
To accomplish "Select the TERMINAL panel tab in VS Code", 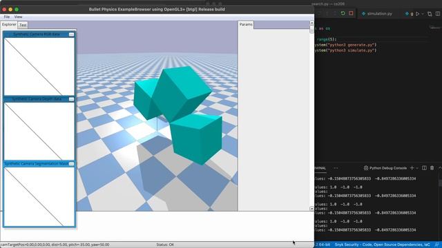I will tap(320, 168).
